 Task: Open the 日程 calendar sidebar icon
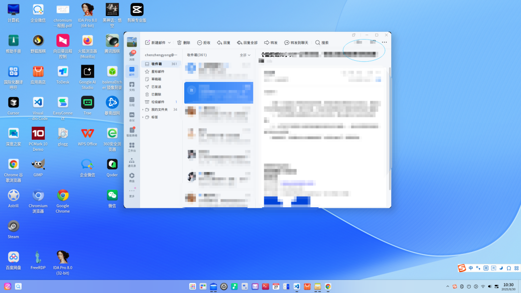pos(132,102)
